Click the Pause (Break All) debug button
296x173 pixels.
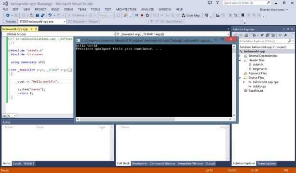(x=136, y=15)
